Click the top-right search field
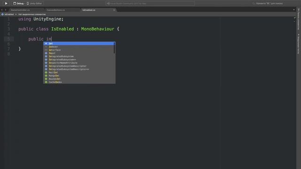 pos(268,3)
